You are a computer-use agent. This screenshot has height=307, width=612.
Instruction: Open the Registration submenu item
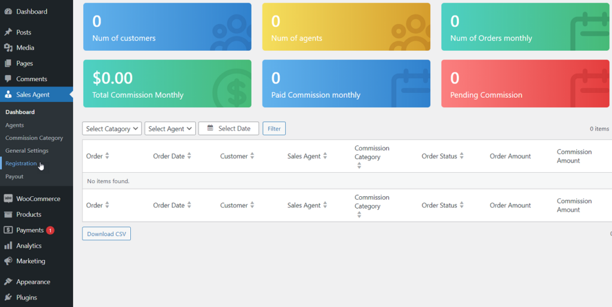[x=21, y=163]
